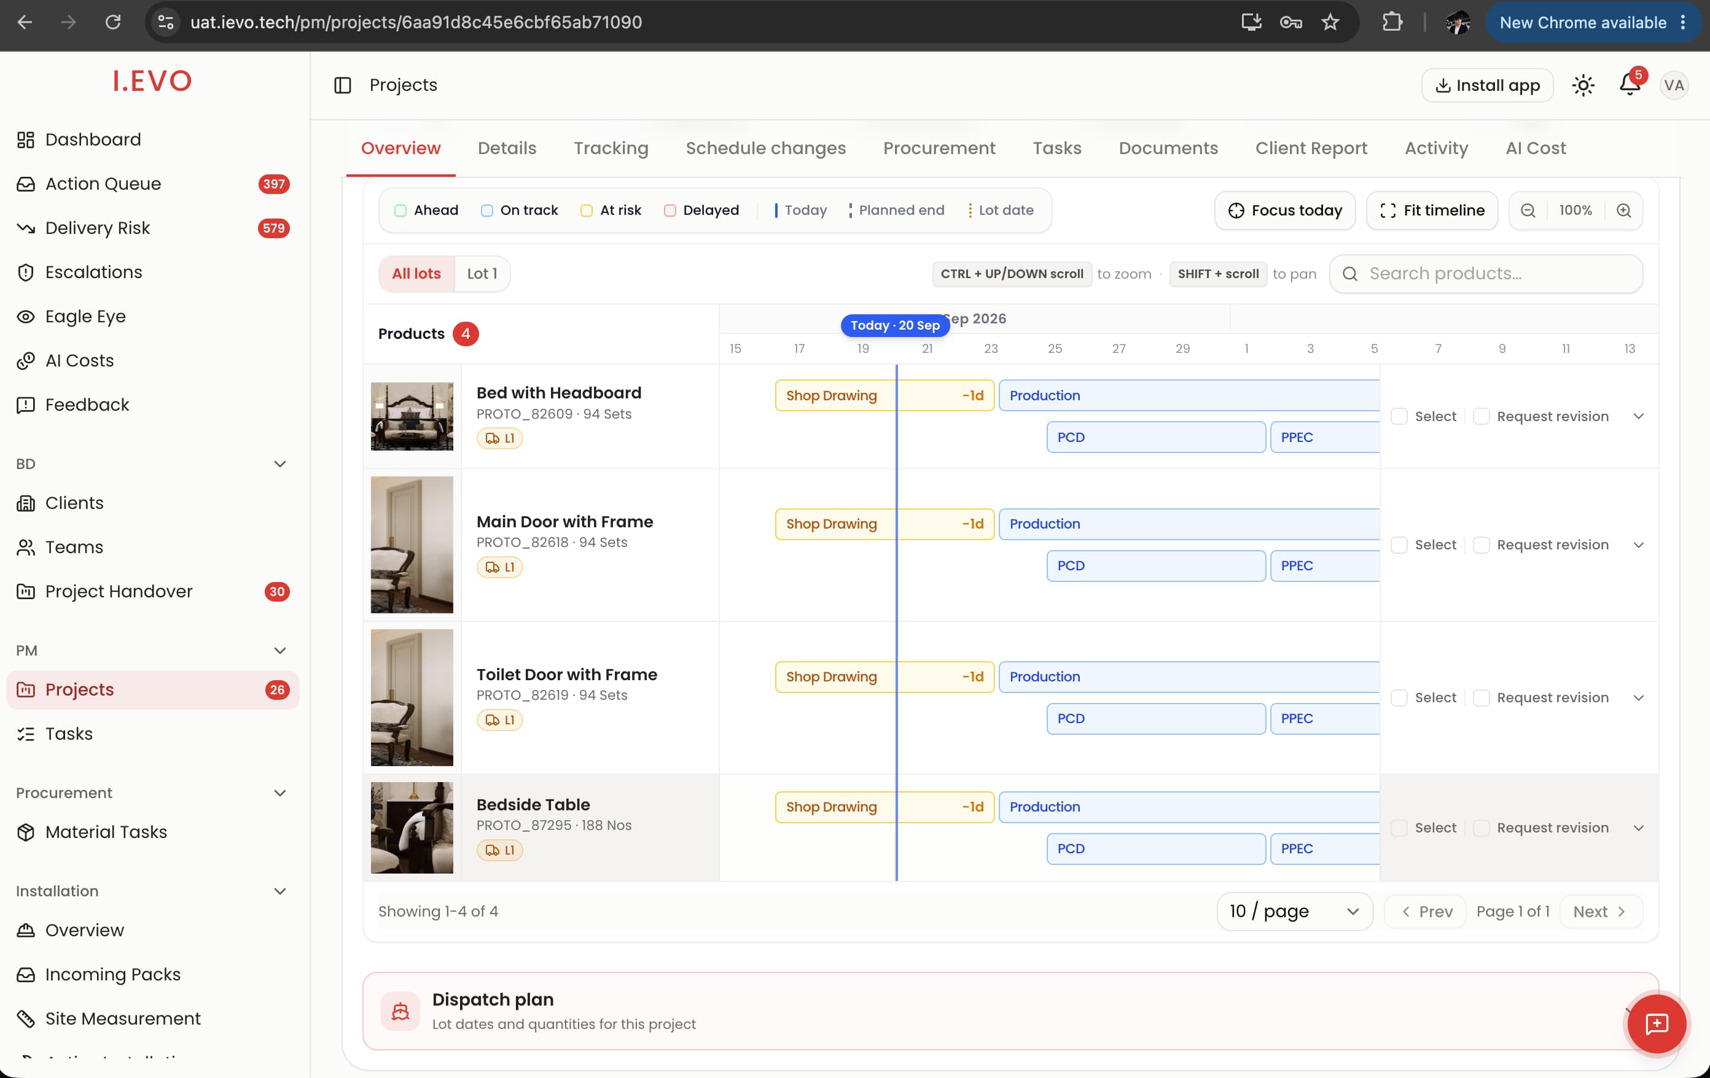Open Dashboard from the sidebar

(153, 140)
